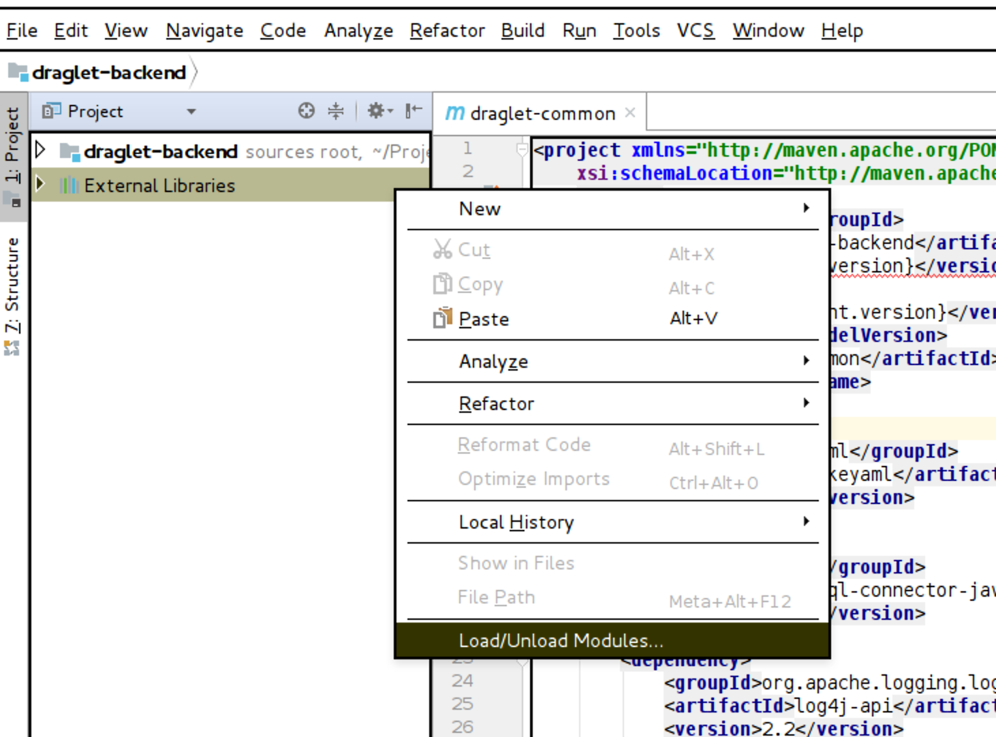Open the Help menu
The width and height of the screenshot is (996, 737).
842,31
